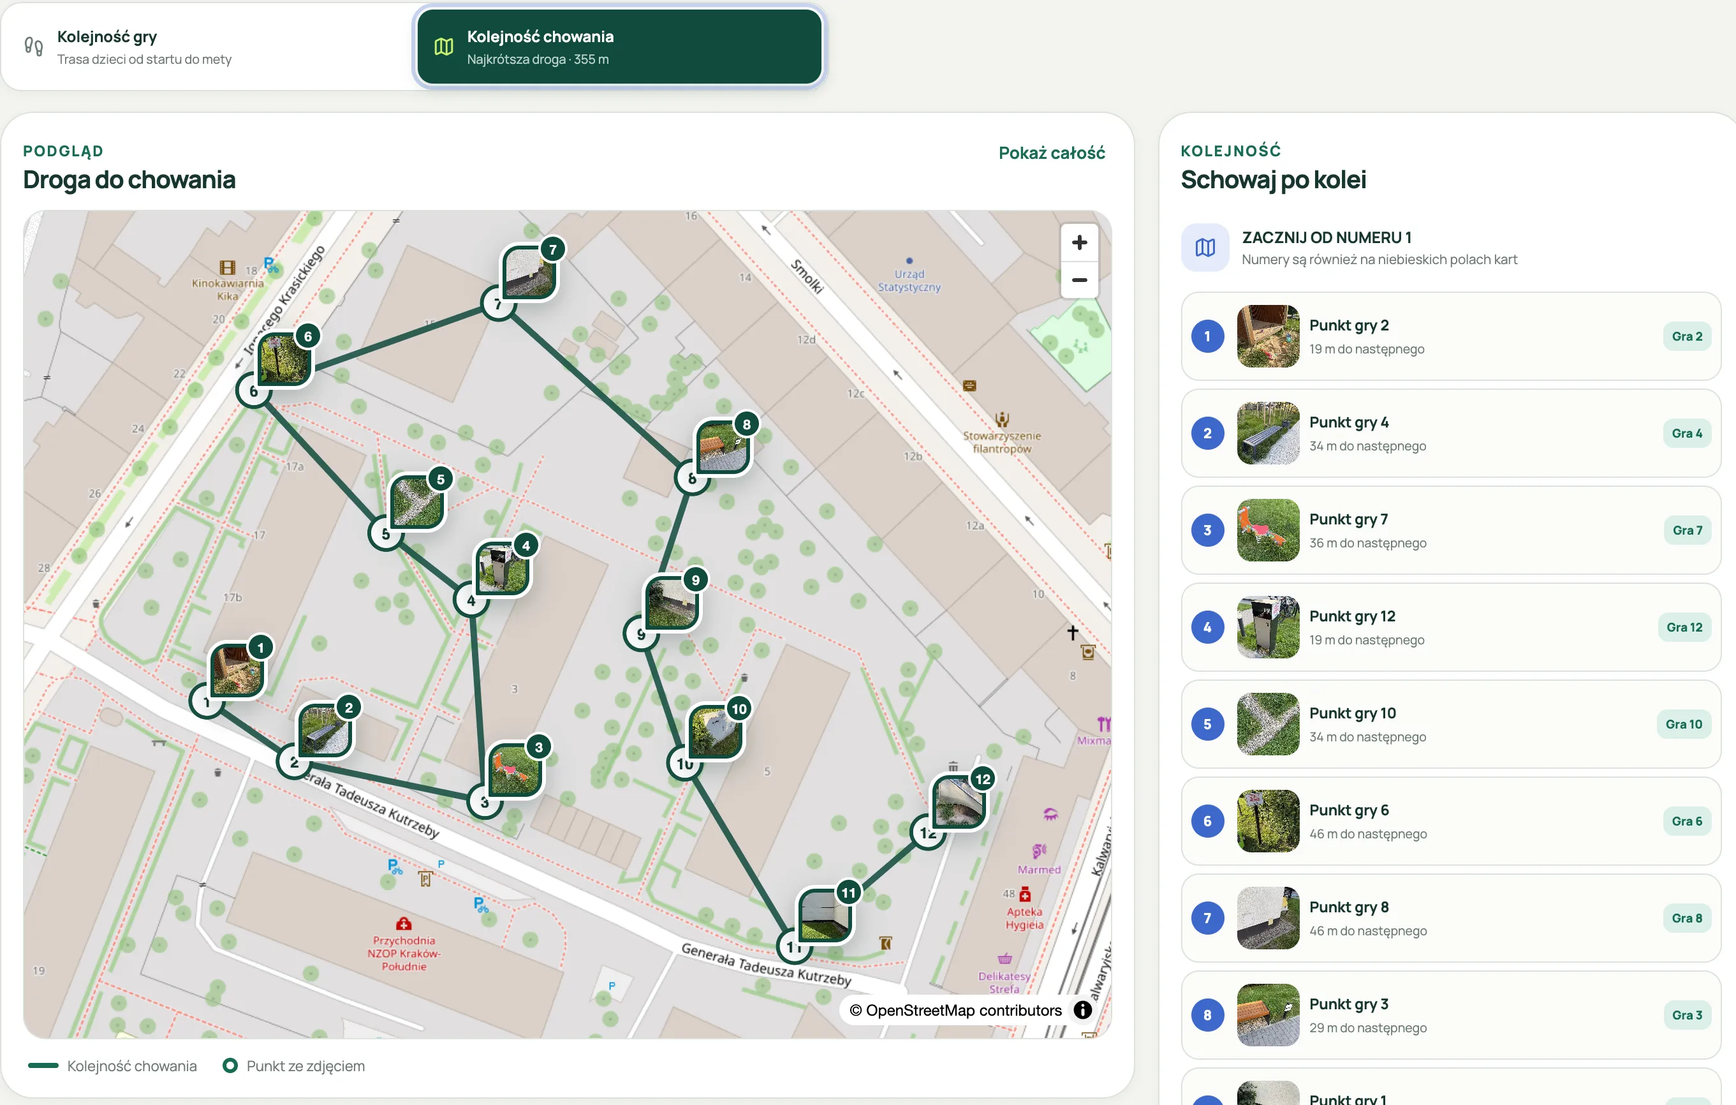Click the footsteps icon in Kolejność gry
The width and height of the screenshot is (1736, 1105).
tap(33, 47)
